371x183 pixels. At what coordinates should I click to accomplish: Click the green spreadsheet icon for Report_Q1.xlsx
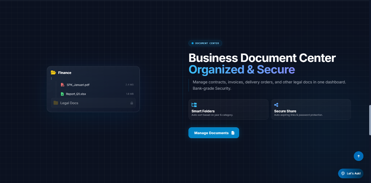[62, 94]
